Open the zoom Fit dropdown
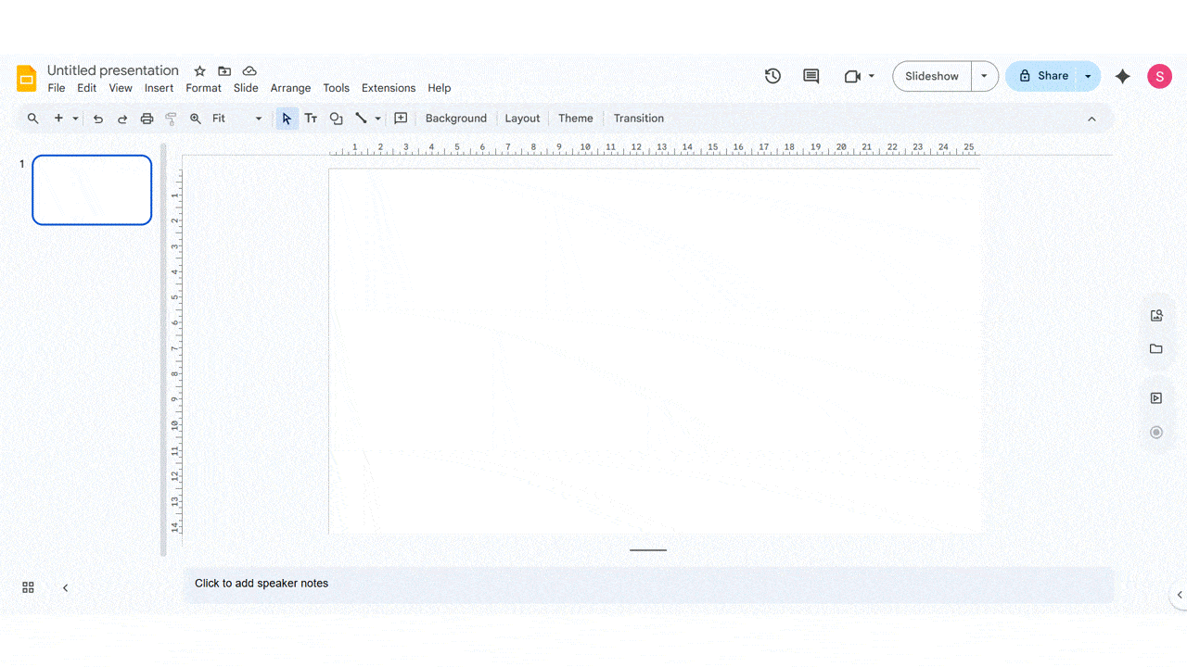1187x667 pixels. click(258, 119)
